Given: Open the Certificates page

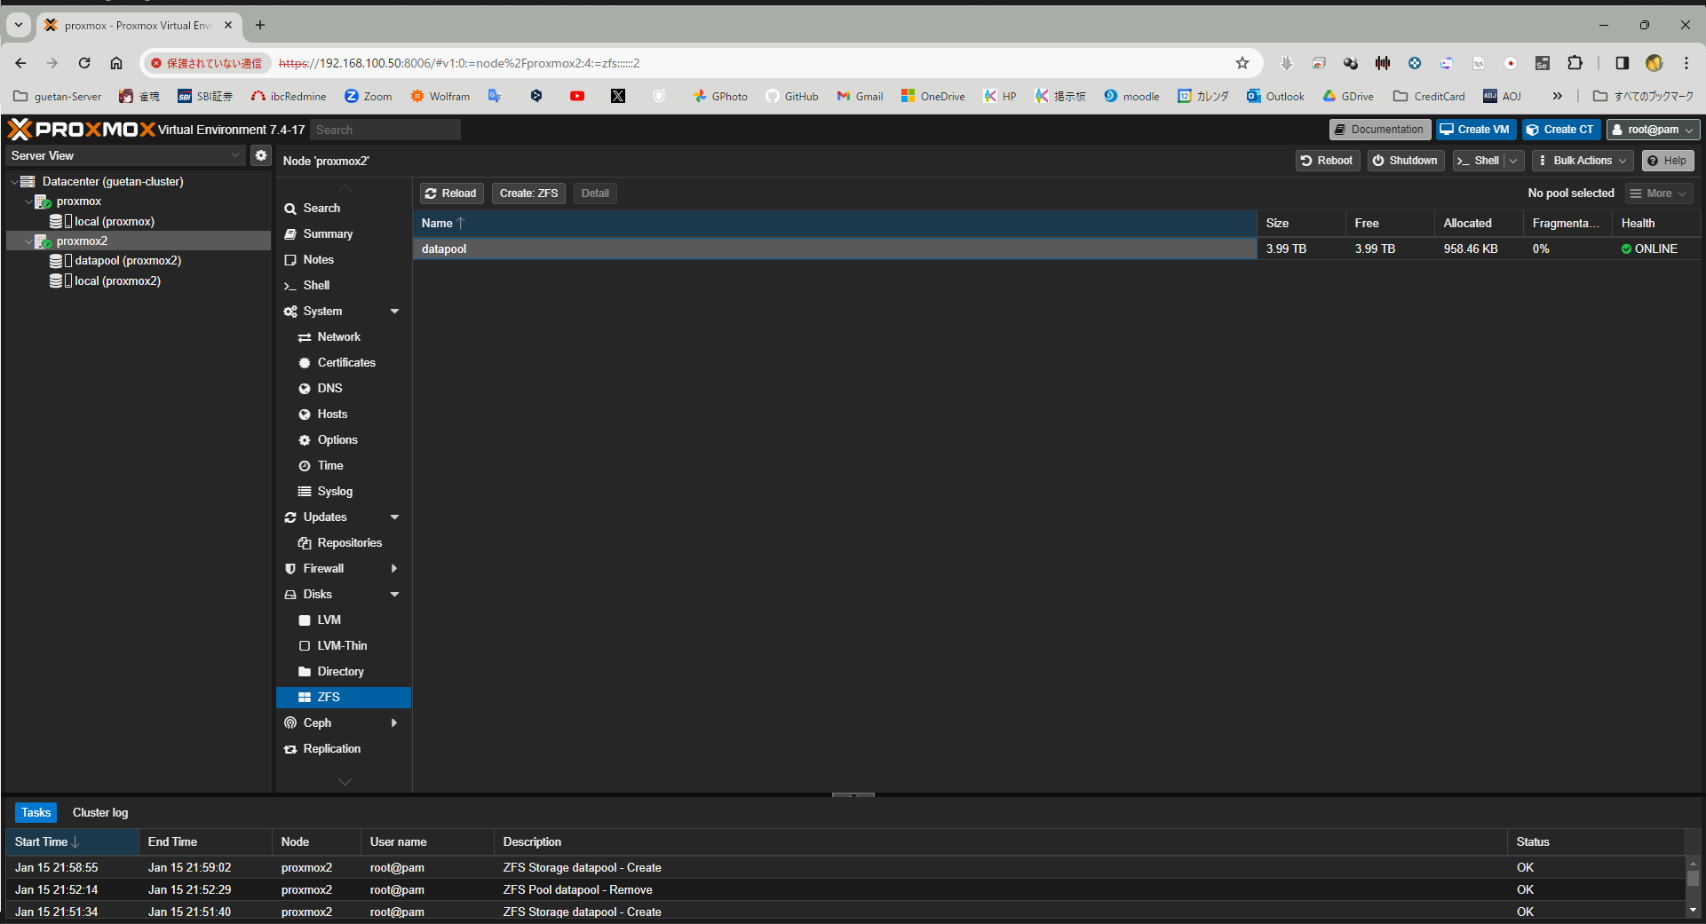Looking at the screenshot, I should (345, 363).
